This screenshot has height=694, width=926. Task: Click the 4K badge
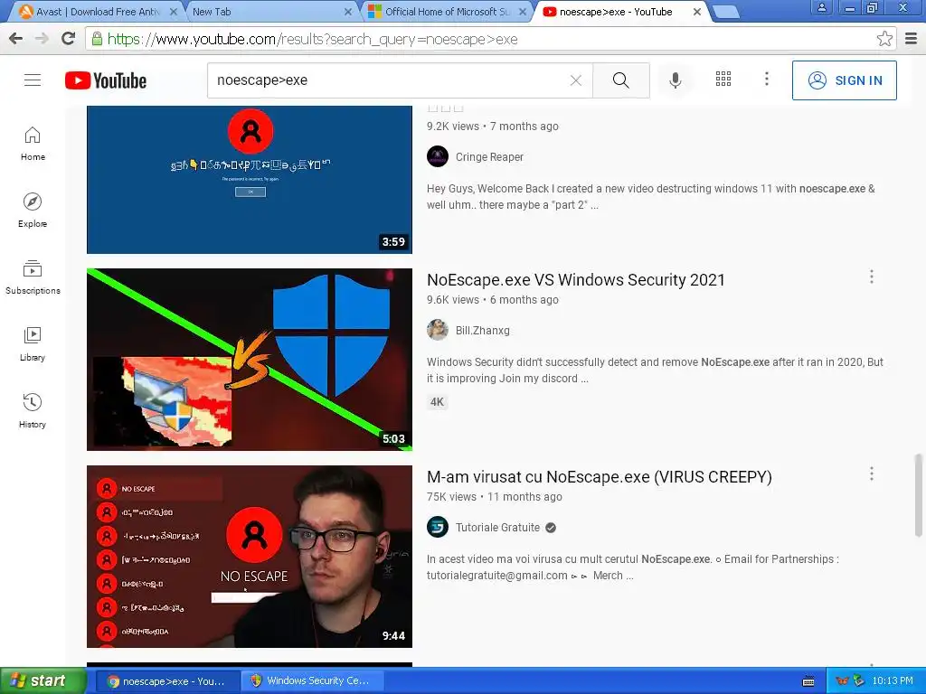(x=437, y=402)
